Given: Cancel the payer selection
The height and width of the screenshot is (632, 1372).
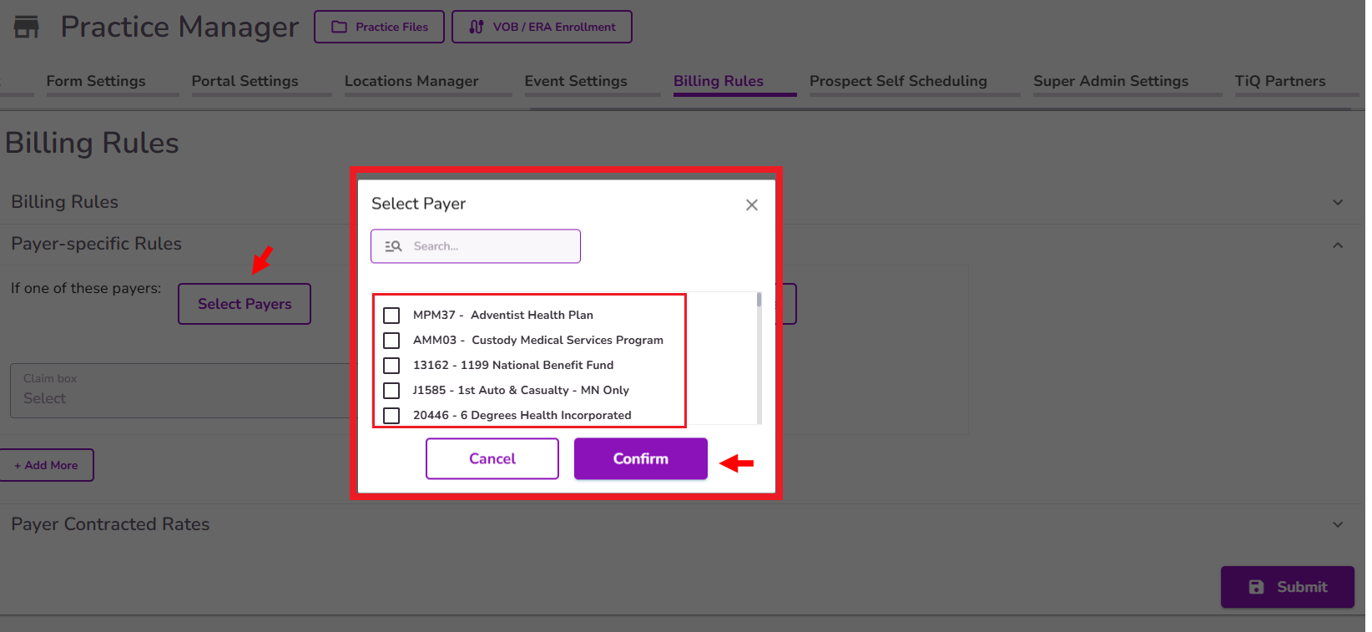Looking at the screenshot, I should coord(492,458).
